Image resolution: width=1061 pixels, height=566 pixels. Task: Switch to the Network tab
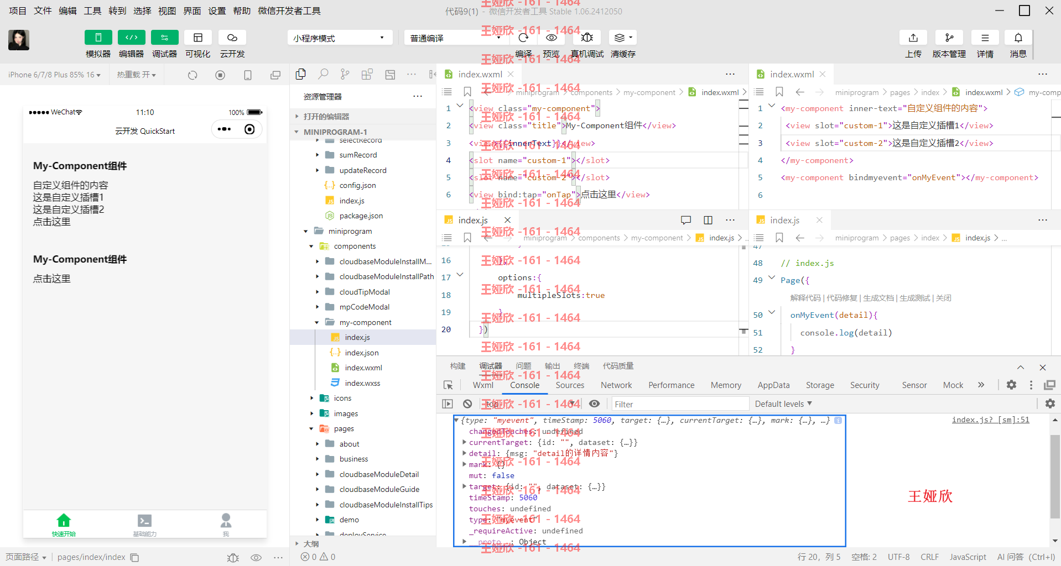coord(616,385)
